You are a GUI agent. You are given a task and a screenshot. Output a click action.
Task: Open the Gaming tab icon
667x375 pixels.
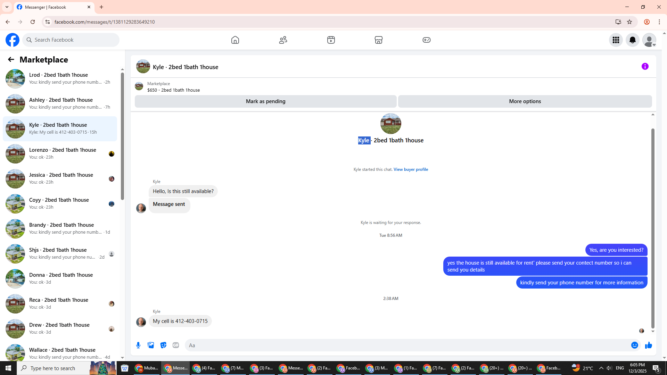pyautogui.click(x=427, y=40)
